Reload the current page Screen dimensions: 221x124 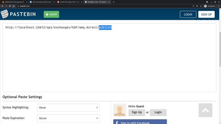[10, 6]
